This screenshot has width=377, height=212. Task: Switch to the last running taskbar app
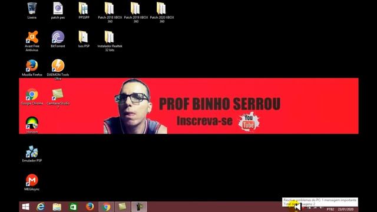tap(139, 207)
